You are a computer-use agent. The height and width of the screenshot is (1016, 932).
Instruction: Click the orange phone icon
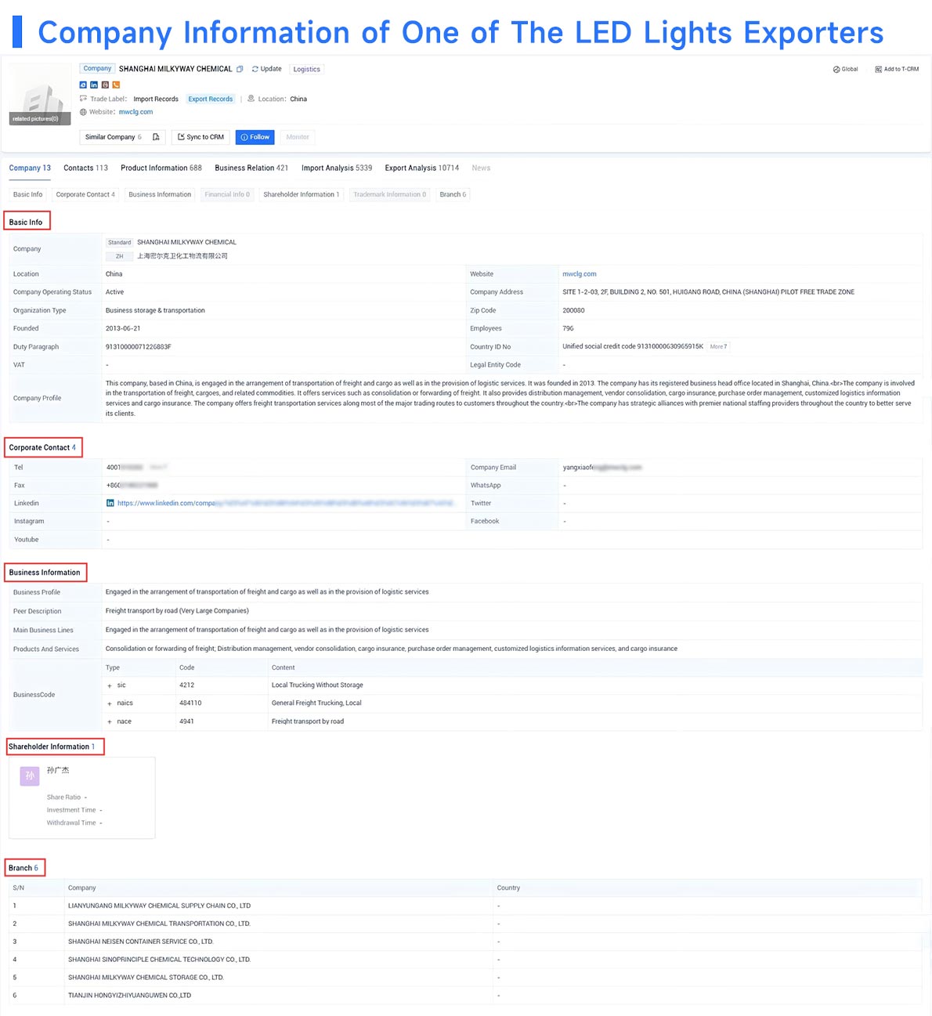[116, 85]
